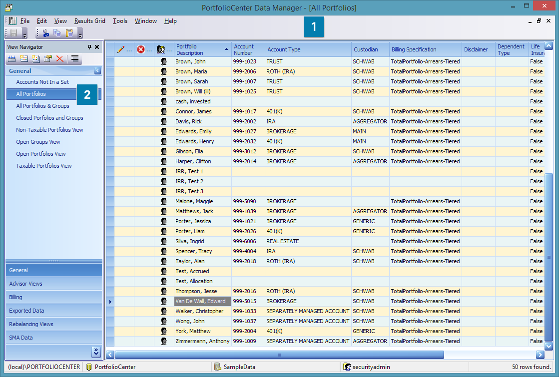Click the stacked-windows sparkle icon in View Navigator
559x377 pixels.
(36, 59)
